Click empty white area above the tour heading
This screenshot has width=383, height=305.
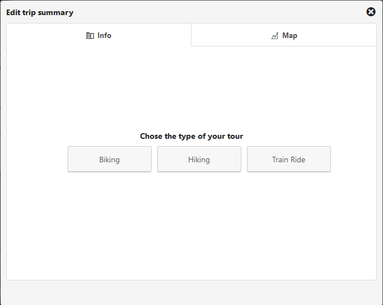[191, 88]
